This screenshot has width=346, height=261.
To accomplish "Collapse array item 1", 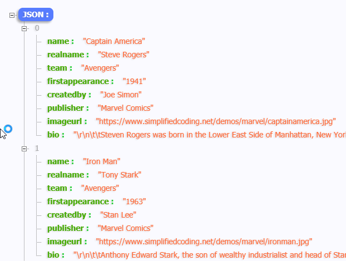I will click(24, 149).
